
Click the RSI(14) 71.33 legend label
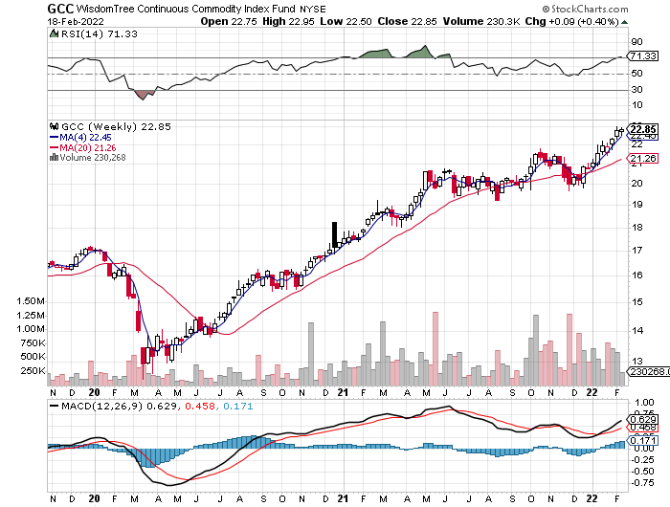click(x=100, y=34)
